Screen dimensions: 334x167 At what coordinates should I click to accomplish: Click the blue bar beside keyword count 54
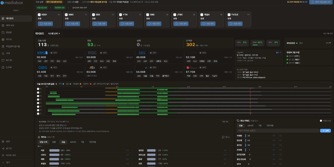tap(246, 141)
